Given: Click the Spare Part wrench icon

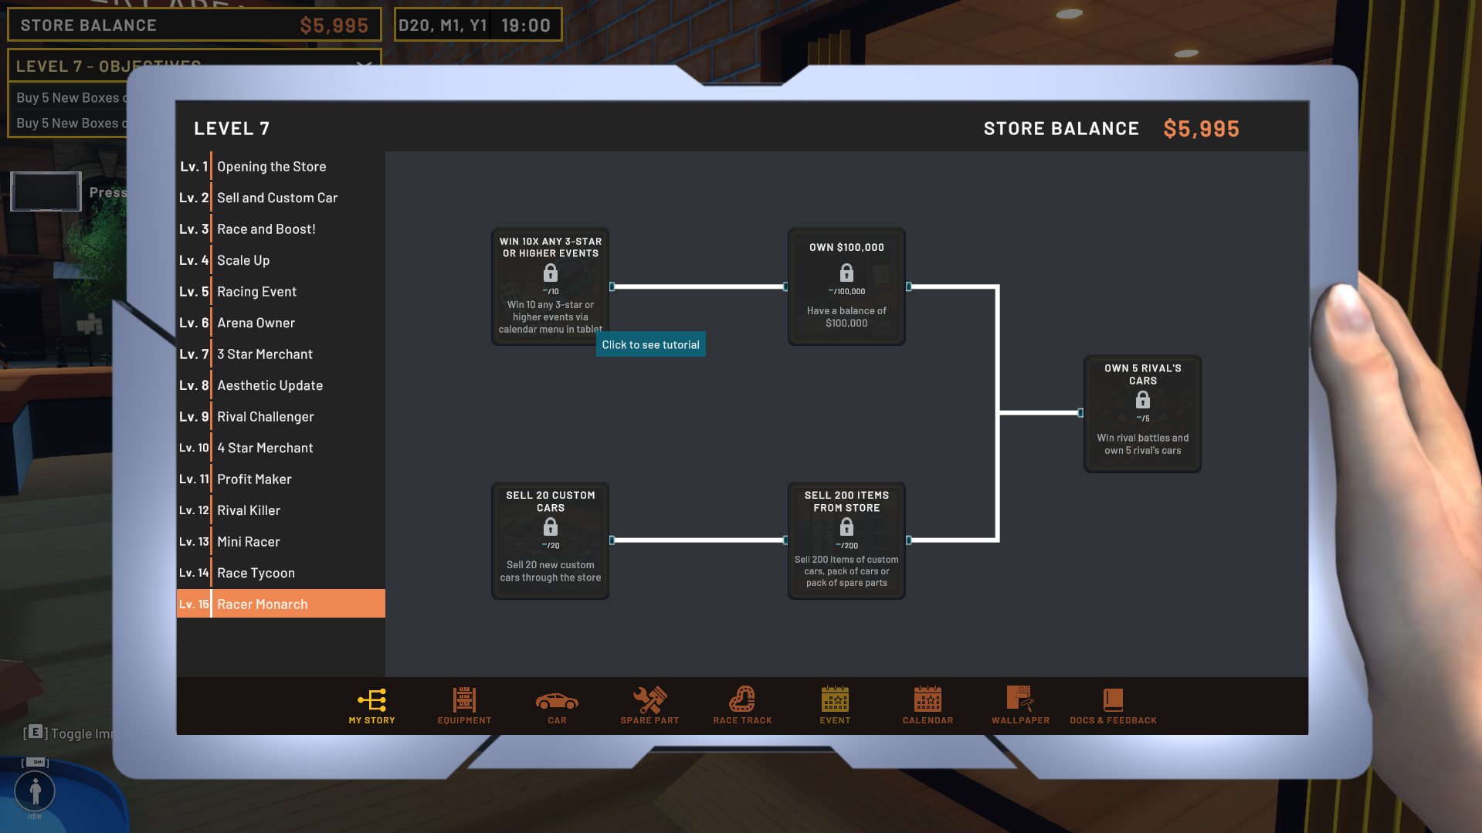Looking at the screenshot, I should [649, 699].
